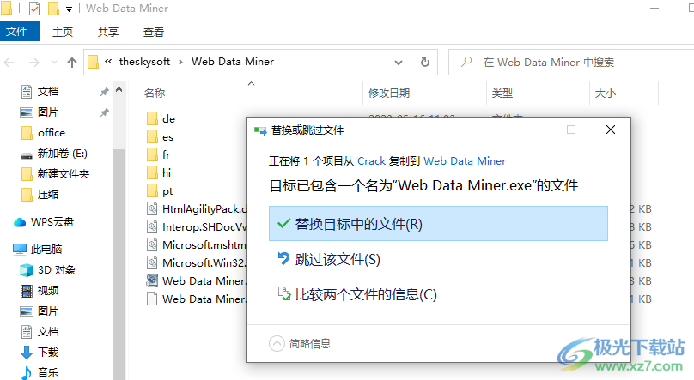Screen dimensions: 694x380
Task: Sort by the 大小 column header
Action: pos(605,93)
